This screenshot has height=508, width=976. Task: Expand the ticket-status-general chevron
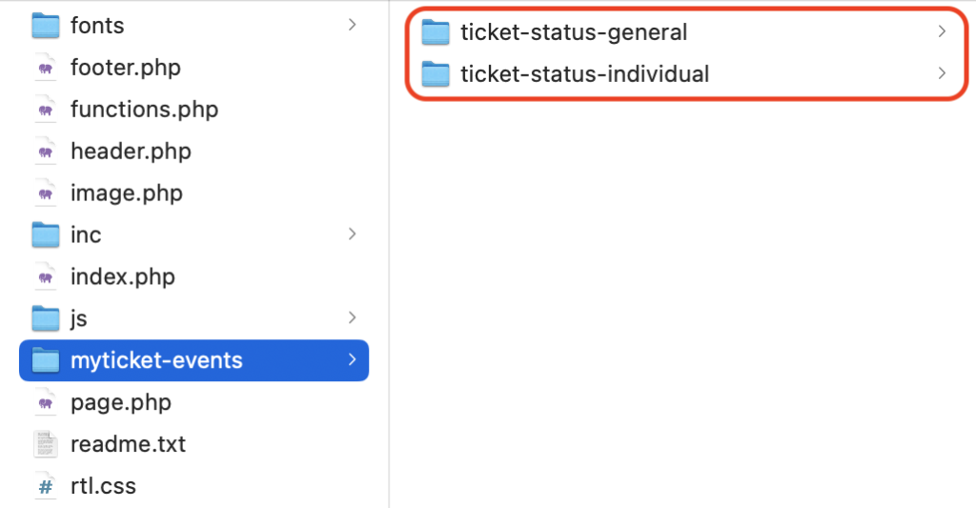click(x=942, y=31)
